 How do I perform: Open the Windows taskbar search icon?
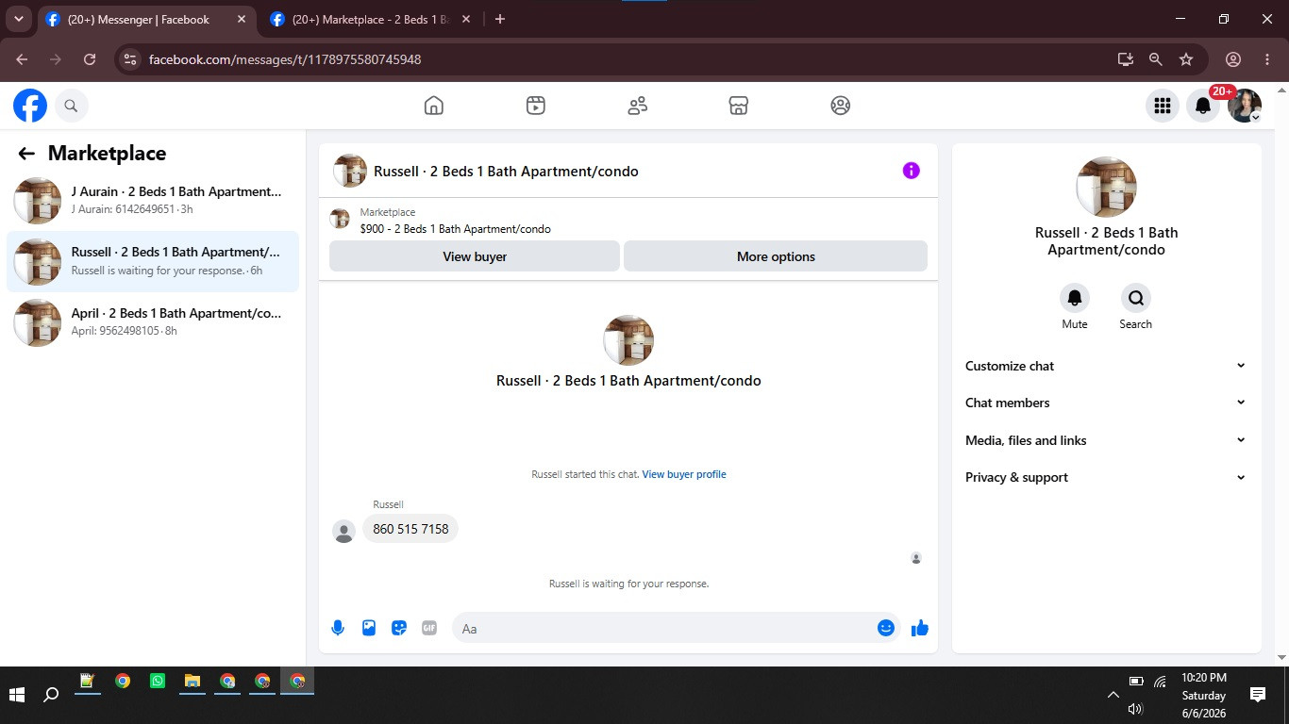tap(51, 695)
